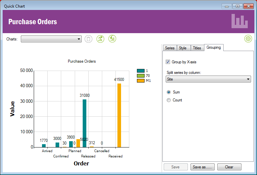This screenshot has height=175, width=257.
Task: Click the bar chart logo in header
Action: pyautogui.click(x=239, y=21)
